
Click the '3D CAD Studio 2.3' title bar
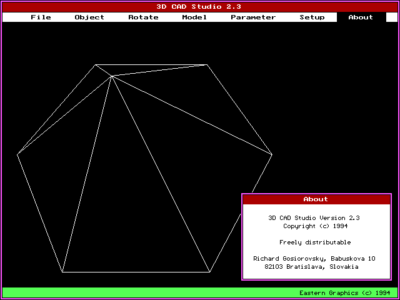tap(200, 7)
